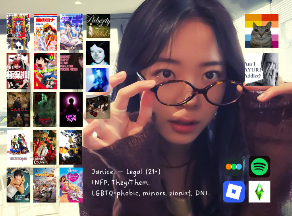The image size is (292, 216).
Task: Click the 'Janice. — Legal (21+)' text
Action: click(126, 172)
